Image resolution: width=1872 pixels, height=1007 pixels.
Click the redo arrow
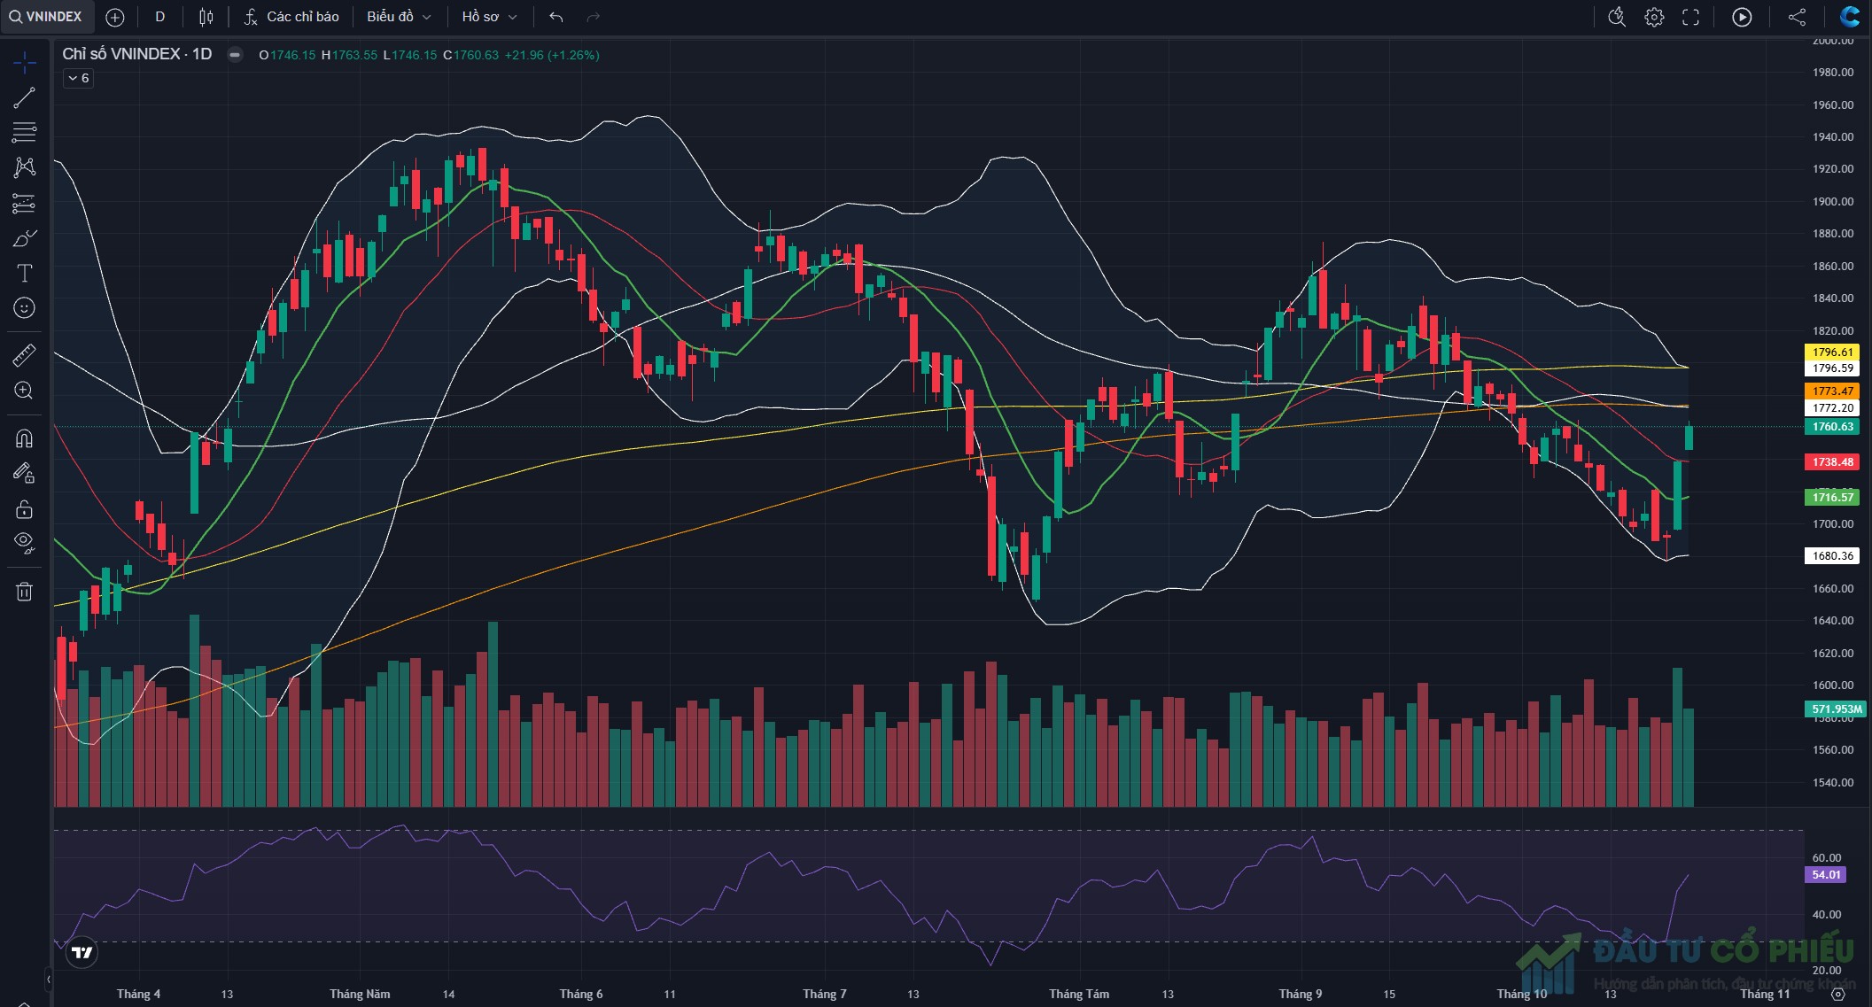(594, 17)
